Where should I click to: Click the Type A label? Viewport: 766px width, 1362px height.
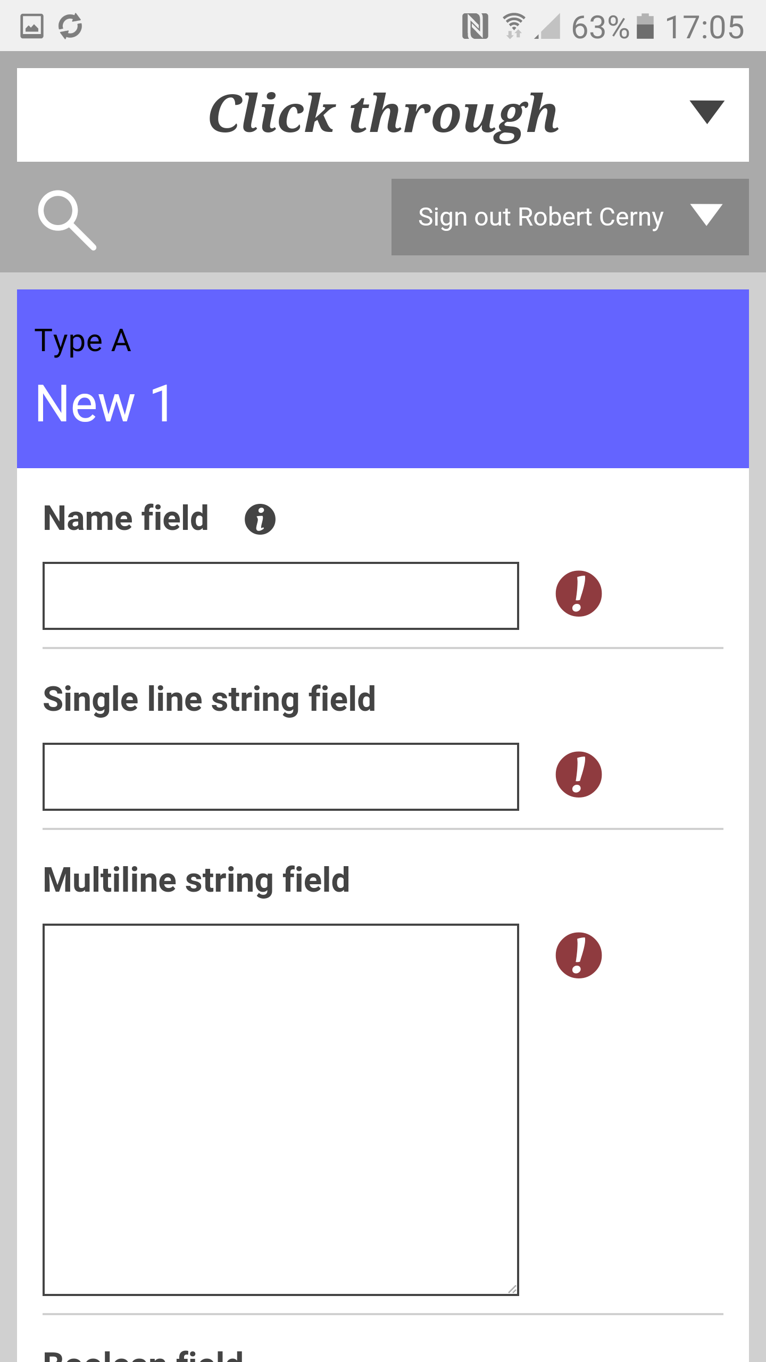click(x=83, y=340)
